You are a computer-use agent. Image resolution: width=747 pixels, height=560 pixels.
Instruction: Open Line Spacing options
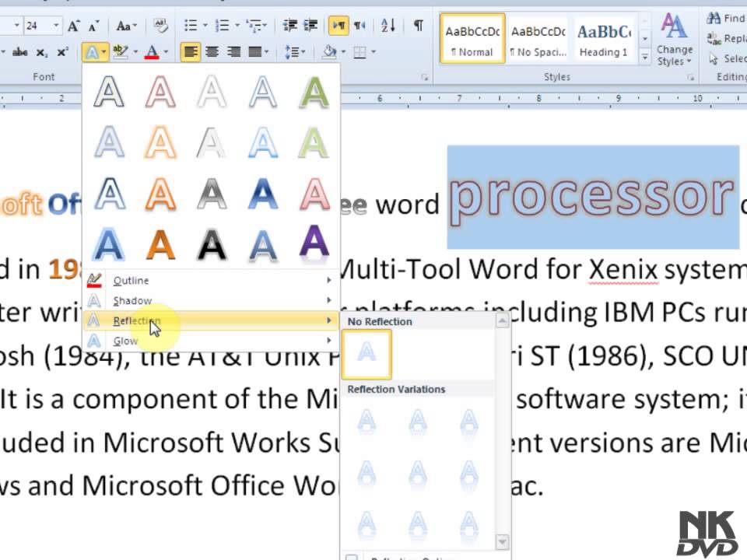coord(294,51)
